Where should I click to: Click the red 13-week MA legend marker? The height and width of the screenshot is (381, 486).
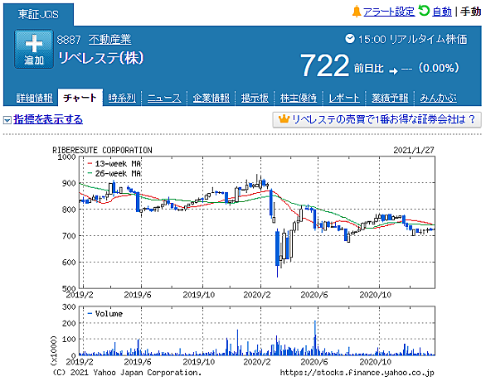tap(90, 164)
